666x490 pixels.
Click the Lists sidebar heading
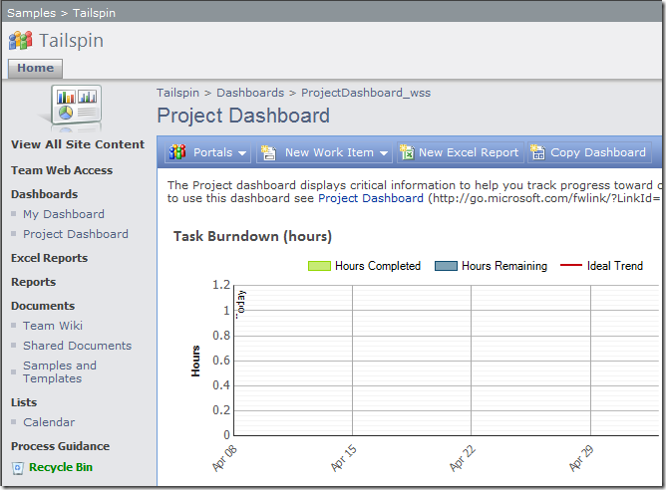[24, 402]
